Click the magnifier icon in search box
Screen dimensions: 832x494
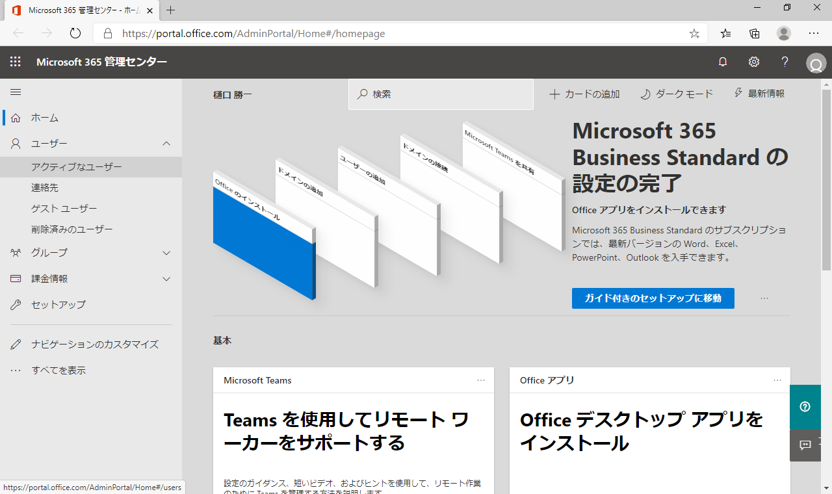click(363, 94)
